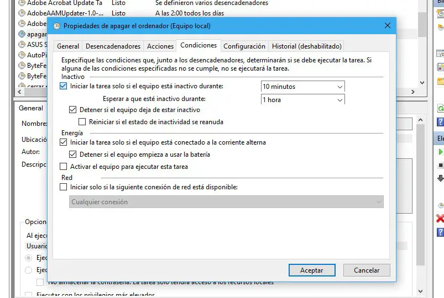444x298 pixels.
Task: Click the 'Cualquier conexión' network dropdown
Action: [x=226, y=202]
